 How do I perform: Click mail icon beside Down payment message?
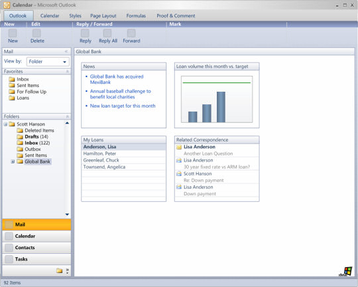tap(179, 187)
